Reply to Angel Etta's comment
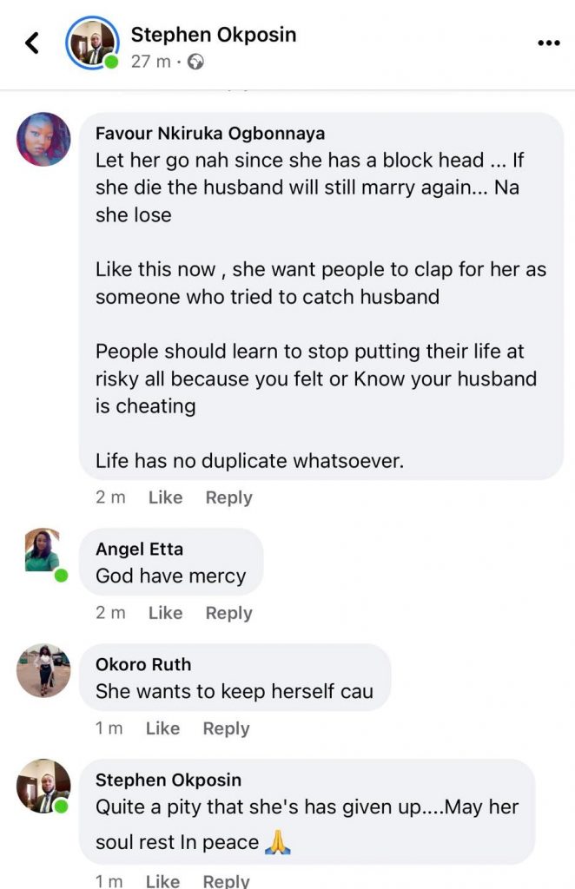This screenshot has height=889, width=575. pyautogui.click(x=228, y=613)
